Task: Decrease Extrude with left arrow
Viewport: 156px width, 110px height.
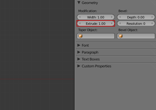Action: pos(80,23)
